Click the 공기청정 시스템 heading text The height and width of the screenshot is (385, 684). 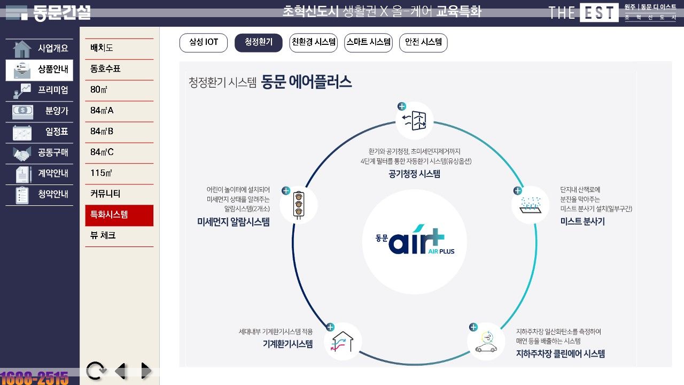415,174
